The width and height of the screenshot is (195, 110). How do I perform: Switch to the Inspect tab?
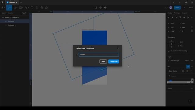[185, 13]
